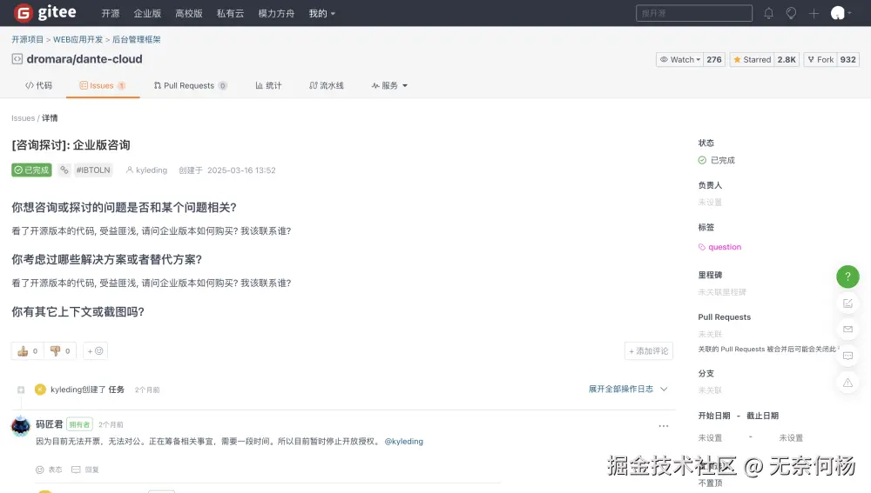Click the @kyleding mention link
Viewport: 871px width, 493px height.
coord(404,442)
